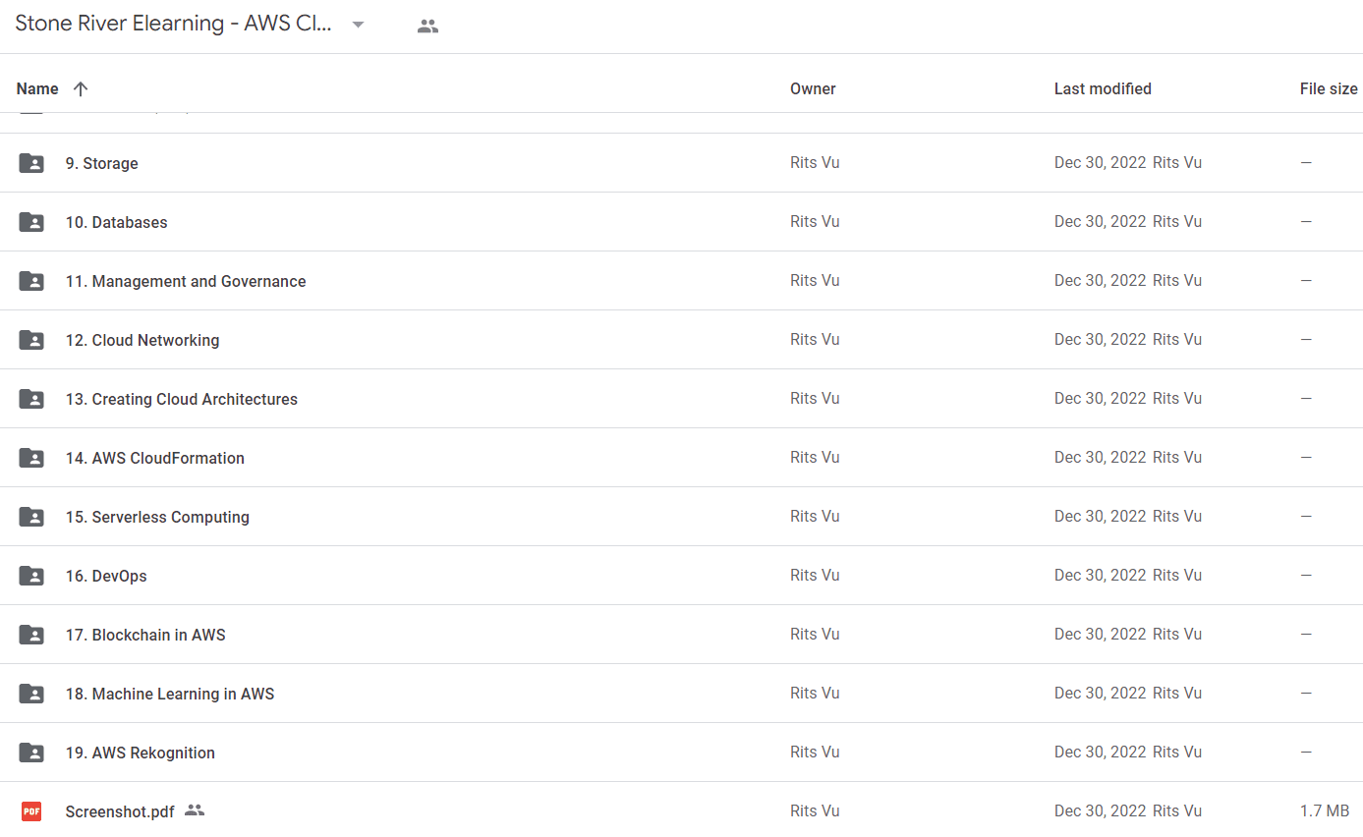Click owner Rits Vu in Blockchain in AWS row
The image size is (1363, 837).
(815, 635)
